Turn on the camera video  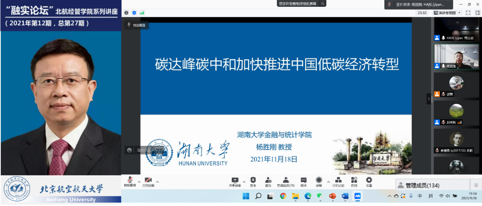[x=148, y=181]
